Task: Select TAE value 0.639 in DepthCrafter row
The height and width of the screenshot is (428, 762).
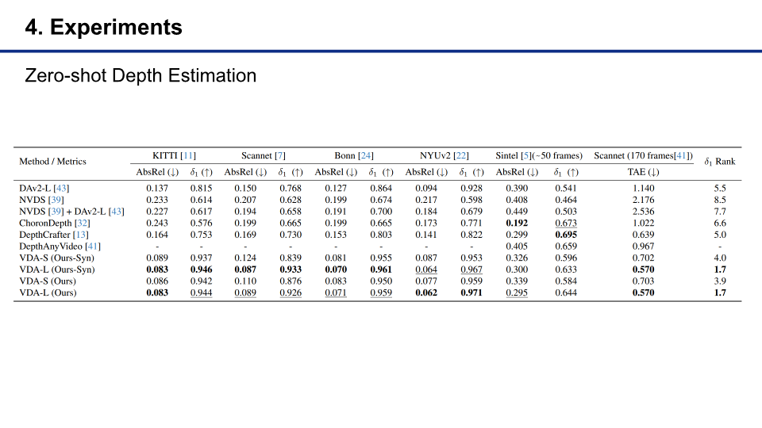Action: [x=643, y=235]
